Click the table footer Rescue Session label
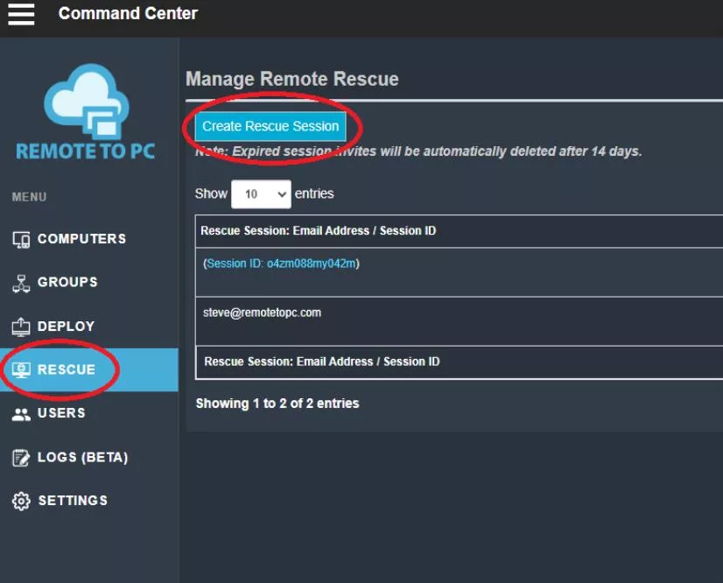Viewport: 723px width, 583px height. pyautogui.click(x=322, y=362)
